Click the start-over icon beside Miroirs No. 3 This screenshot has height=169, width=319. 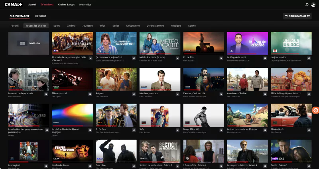coord(309,129)
